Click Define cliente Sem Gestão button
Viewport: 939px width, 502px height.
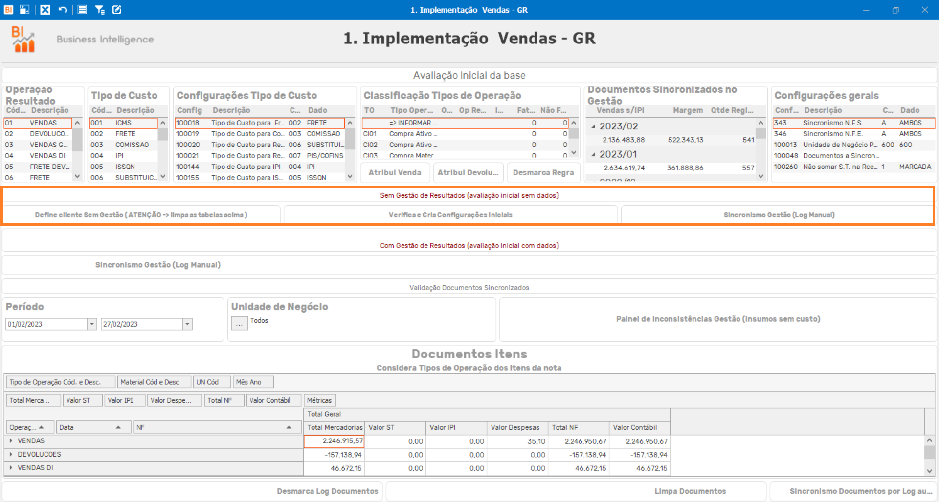[x=141, y=215]
